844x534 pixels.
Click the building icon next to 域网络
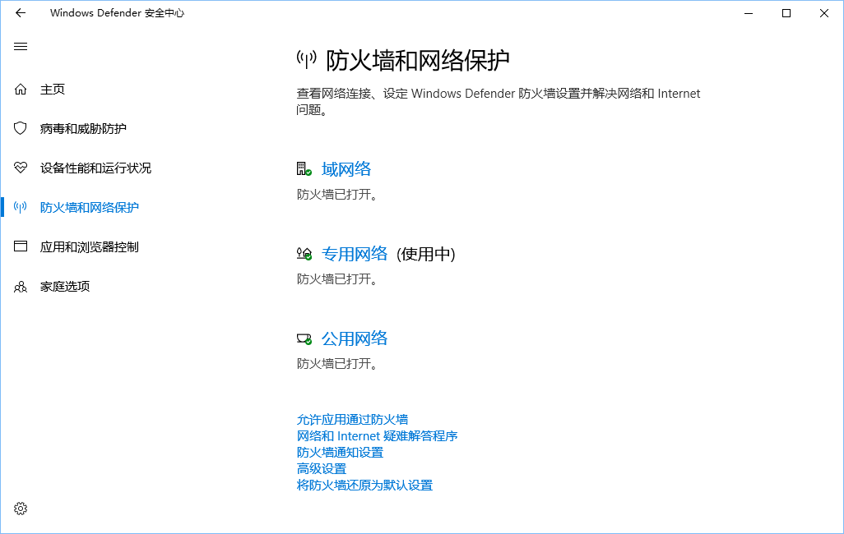304,169
